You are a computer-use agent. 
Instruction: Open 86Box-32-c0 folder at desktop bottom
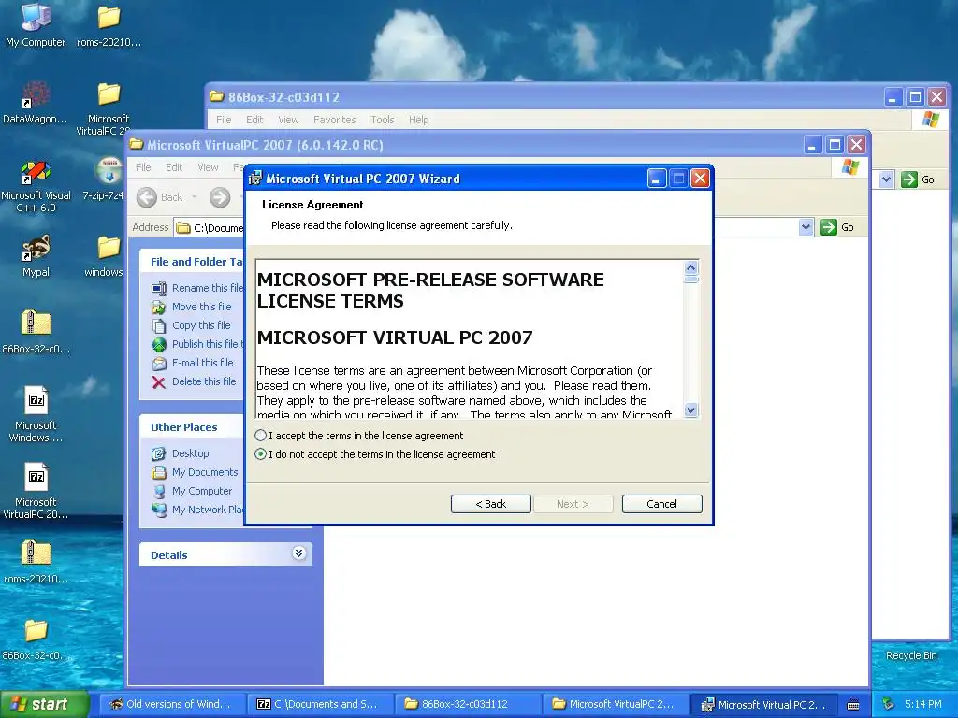point(36,639)
